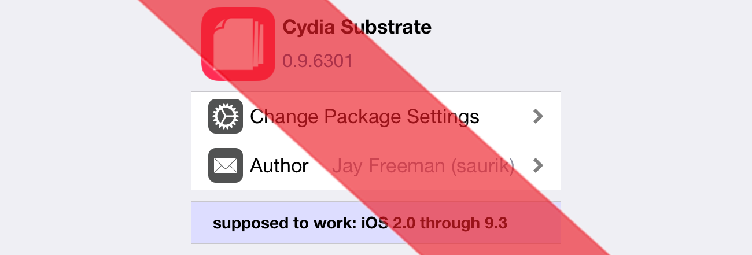Select the Author menu row

coord(376,165)
